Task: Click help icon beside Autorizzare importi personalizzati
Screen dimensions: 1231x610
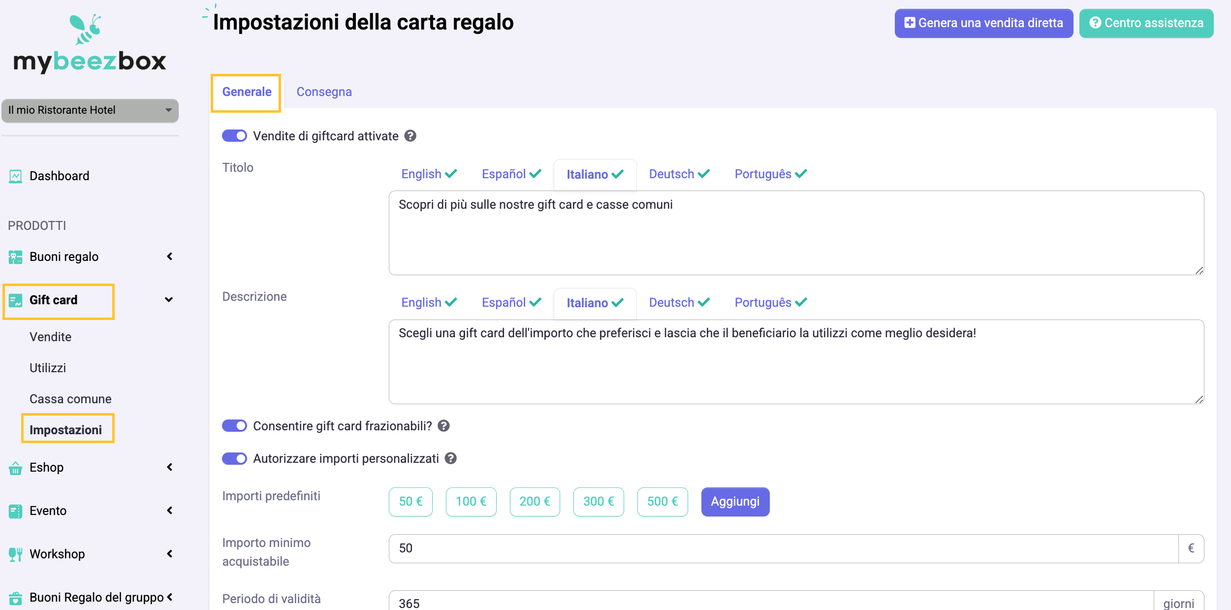Action: (450, 458)
